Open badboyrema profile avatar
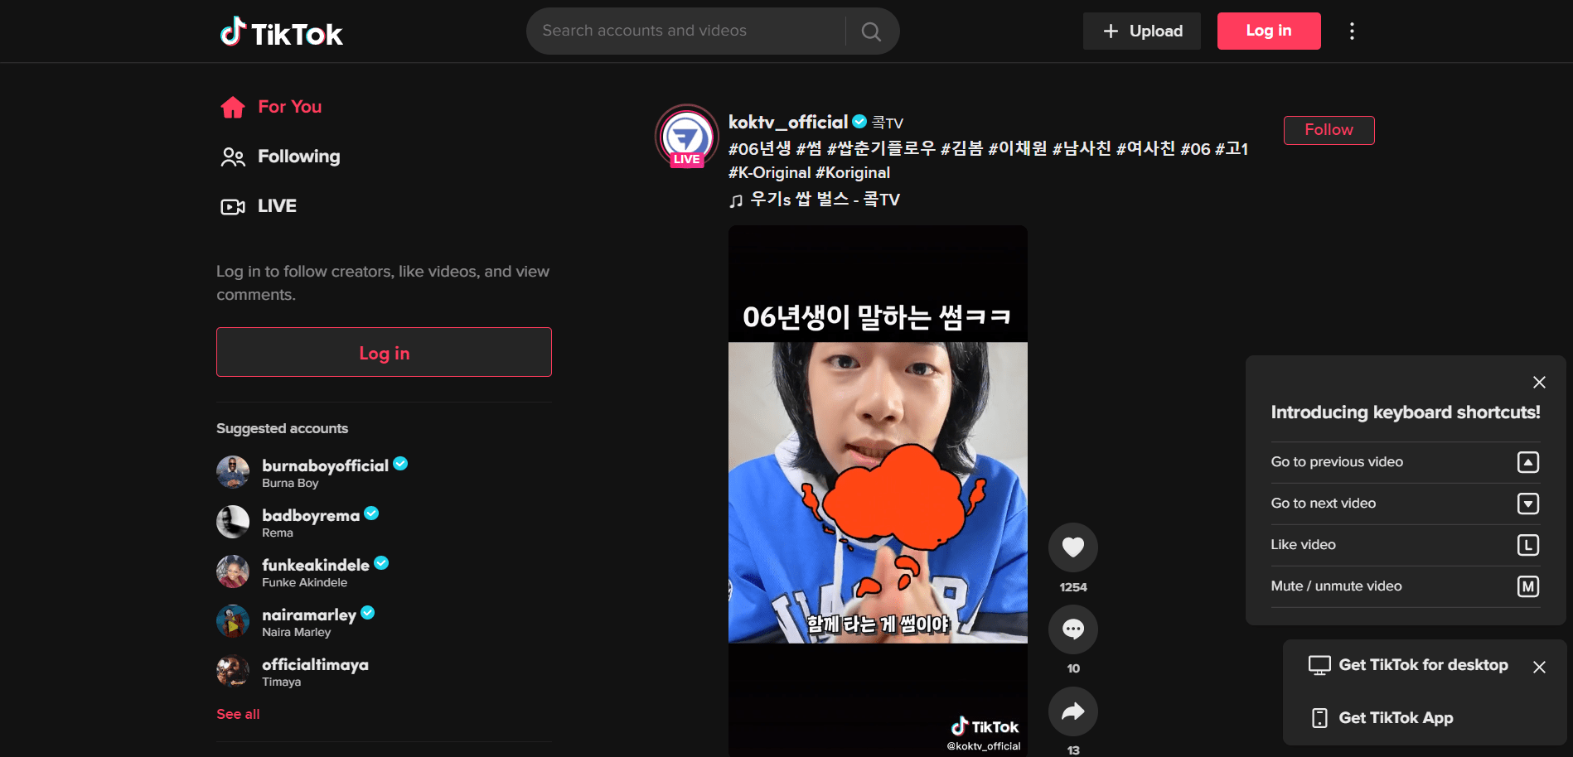 click(233, 522)
